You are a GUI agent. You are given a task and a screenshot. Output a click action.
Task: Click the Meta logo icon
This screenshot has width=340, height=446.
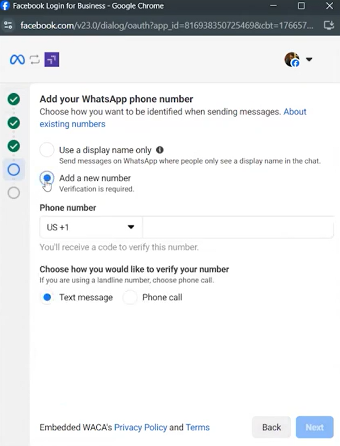point(17,60)
